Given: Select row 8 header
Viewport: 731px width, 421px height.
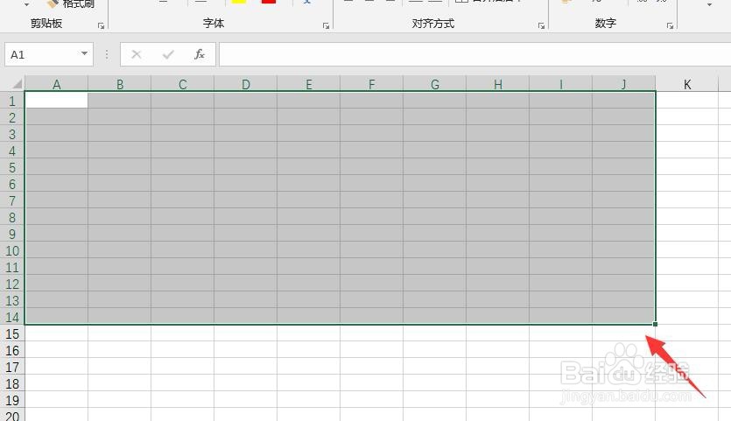Looking at the screenshot, I should (12, 217).
